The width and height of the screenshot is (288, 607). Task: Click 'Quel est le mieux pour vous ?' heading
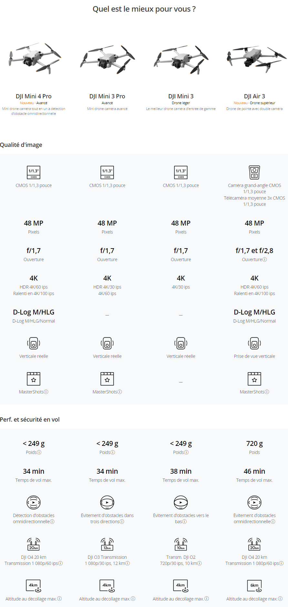[144, 9]
